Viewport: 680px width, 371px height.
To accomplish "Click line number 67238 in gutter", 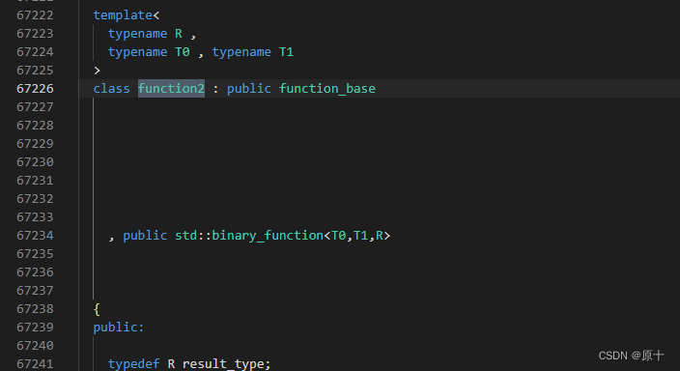I will (x=35, y=308).
